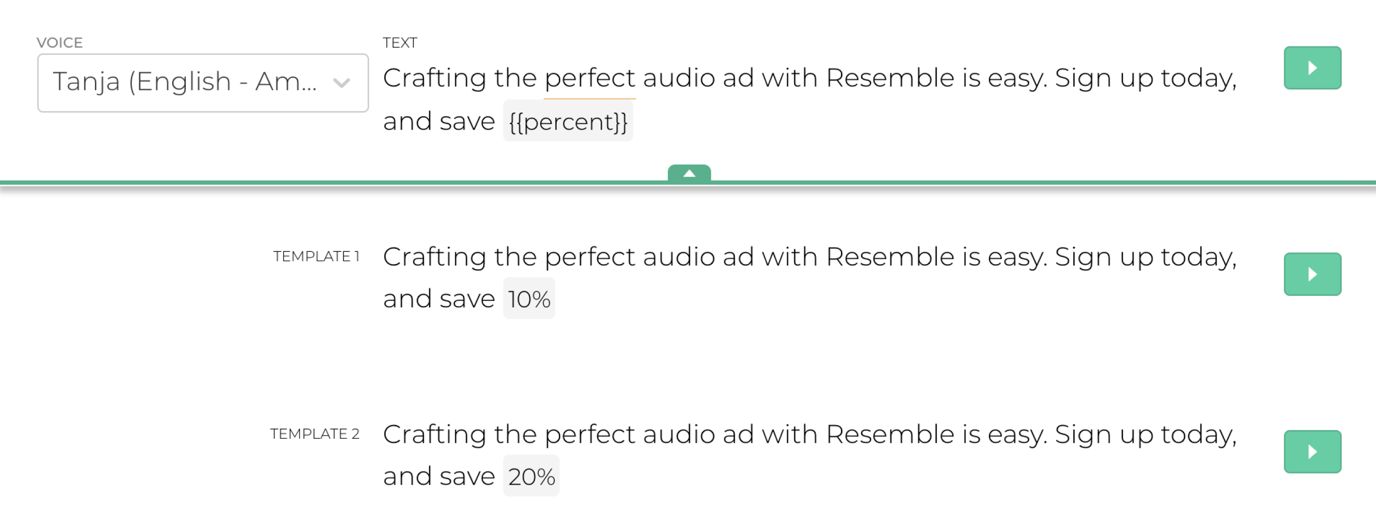The height and width of the screenshot is (521, 1376).
Task: Play the Template 1 audio
Action: pyautogui.click(x=1312, y=274)
